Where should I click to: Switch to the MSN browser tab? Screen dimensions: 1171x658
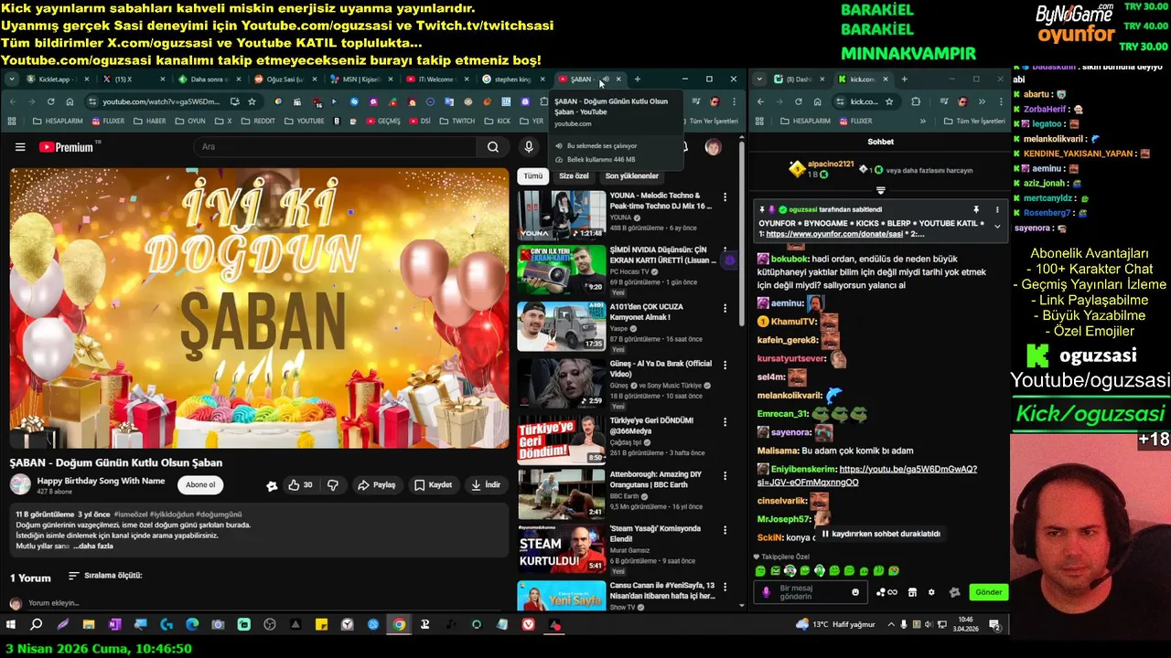point(361,80)
